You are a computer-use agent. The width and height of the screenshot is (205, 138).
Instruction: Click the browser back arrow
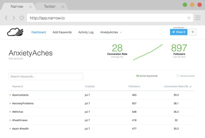tap(6, 18)
